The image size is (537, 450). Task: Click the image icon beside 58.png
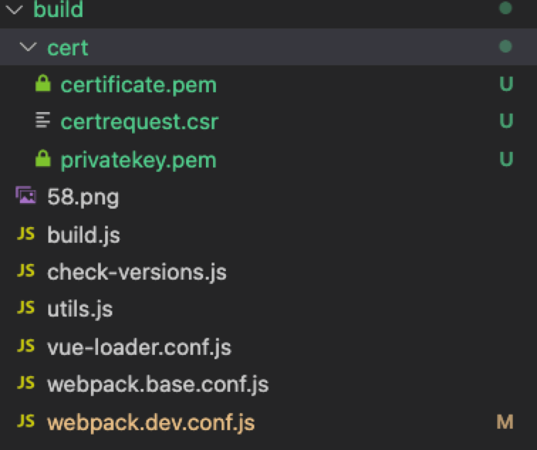tap(26, 195)
